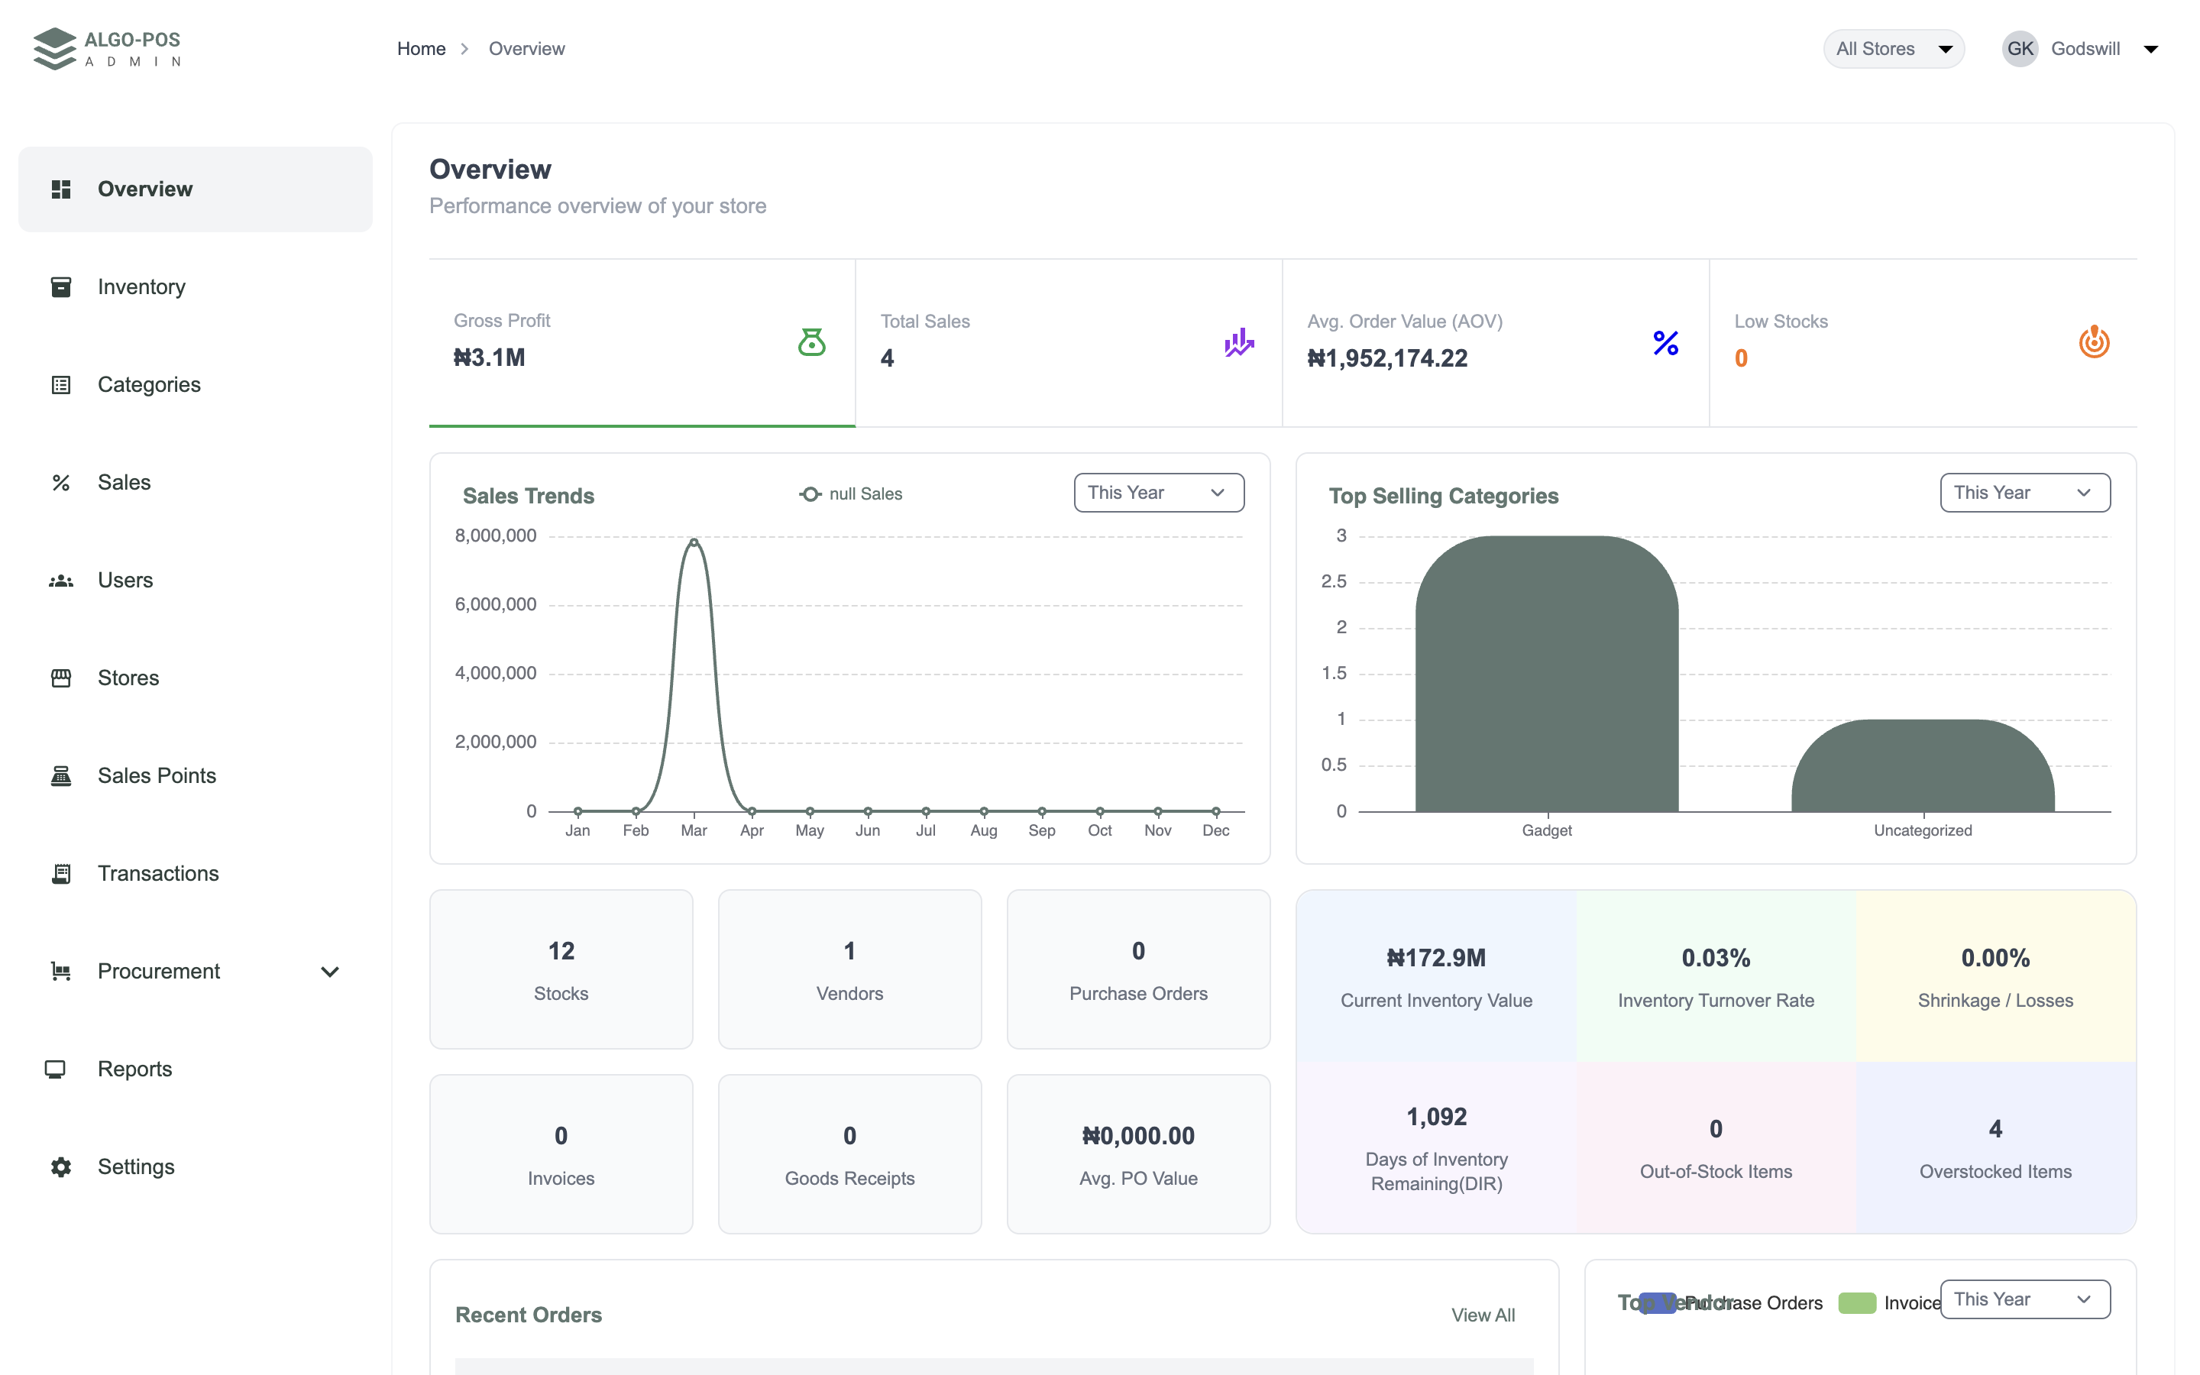Click the Sales Points register icon
The width and height of the screenshot is (2200, 1375).
tap(61, 775)
